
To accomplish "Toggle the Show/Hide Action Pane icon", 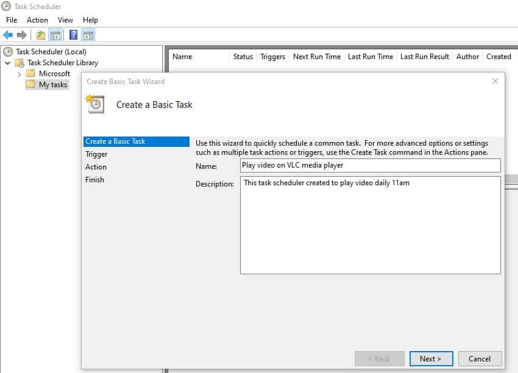I will (88, 35).
